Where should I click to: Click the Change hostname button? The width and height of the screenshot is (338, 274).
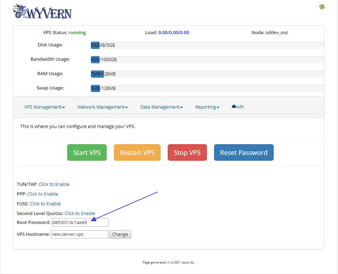tap(120, 234)
